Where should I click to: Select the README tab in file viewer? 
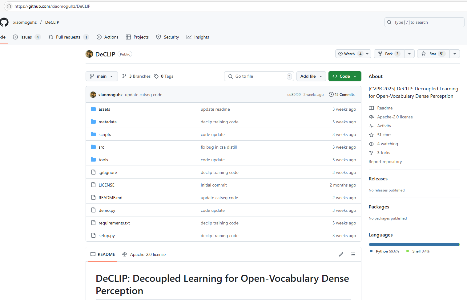point(103,254)
